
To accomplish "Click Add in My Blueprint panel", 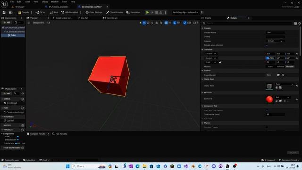I will (7, 93).
